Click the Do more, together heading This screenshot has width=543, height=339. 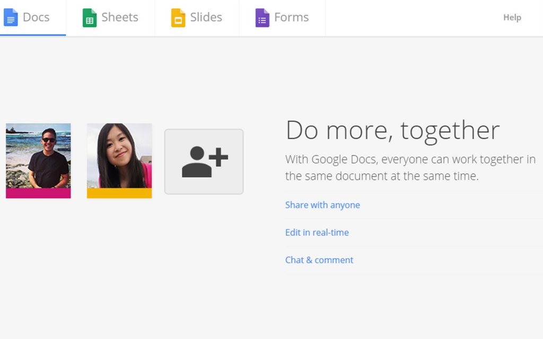(392, 131)
